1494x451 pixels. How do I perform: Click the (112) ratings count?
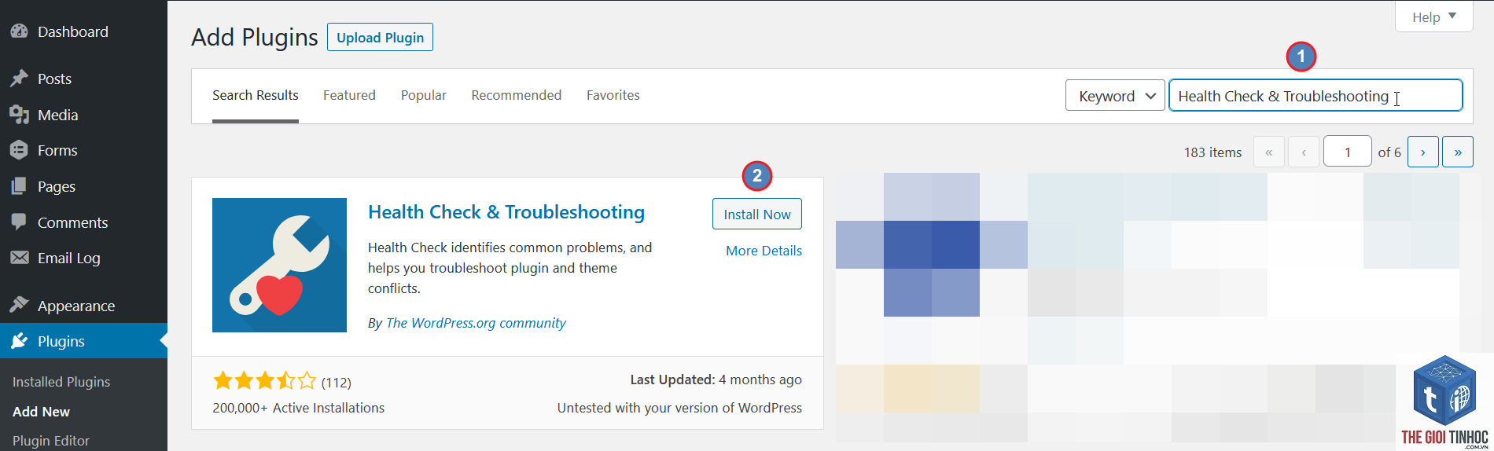337,383
